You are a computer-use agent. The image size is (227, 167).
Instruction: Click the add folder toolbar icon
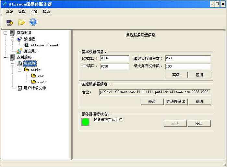(22, 22)
